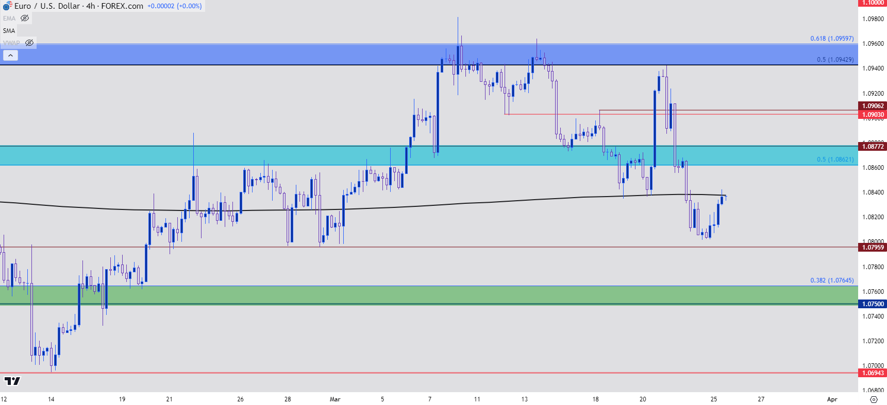Select the 1.09062 price axis label
The height and width of the screenshot is (405, 887).
pos(873,106)
